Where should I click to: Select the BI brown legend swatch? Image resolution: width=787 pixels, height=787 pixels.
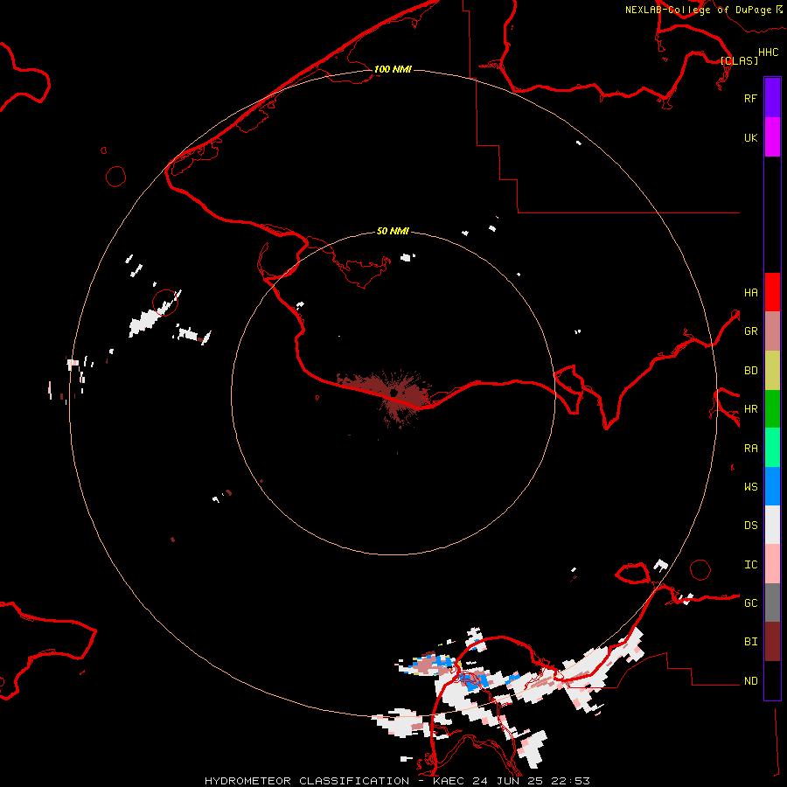point(772,642)
